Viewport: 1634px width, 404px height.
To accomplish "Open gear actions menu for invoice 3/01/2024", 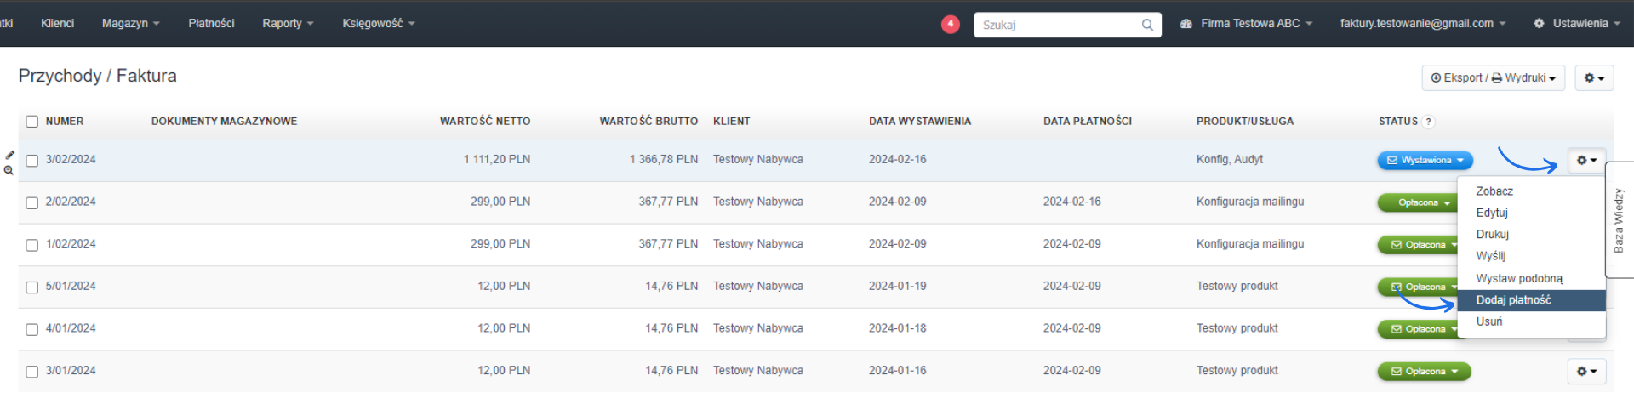I will point(1586,372).
